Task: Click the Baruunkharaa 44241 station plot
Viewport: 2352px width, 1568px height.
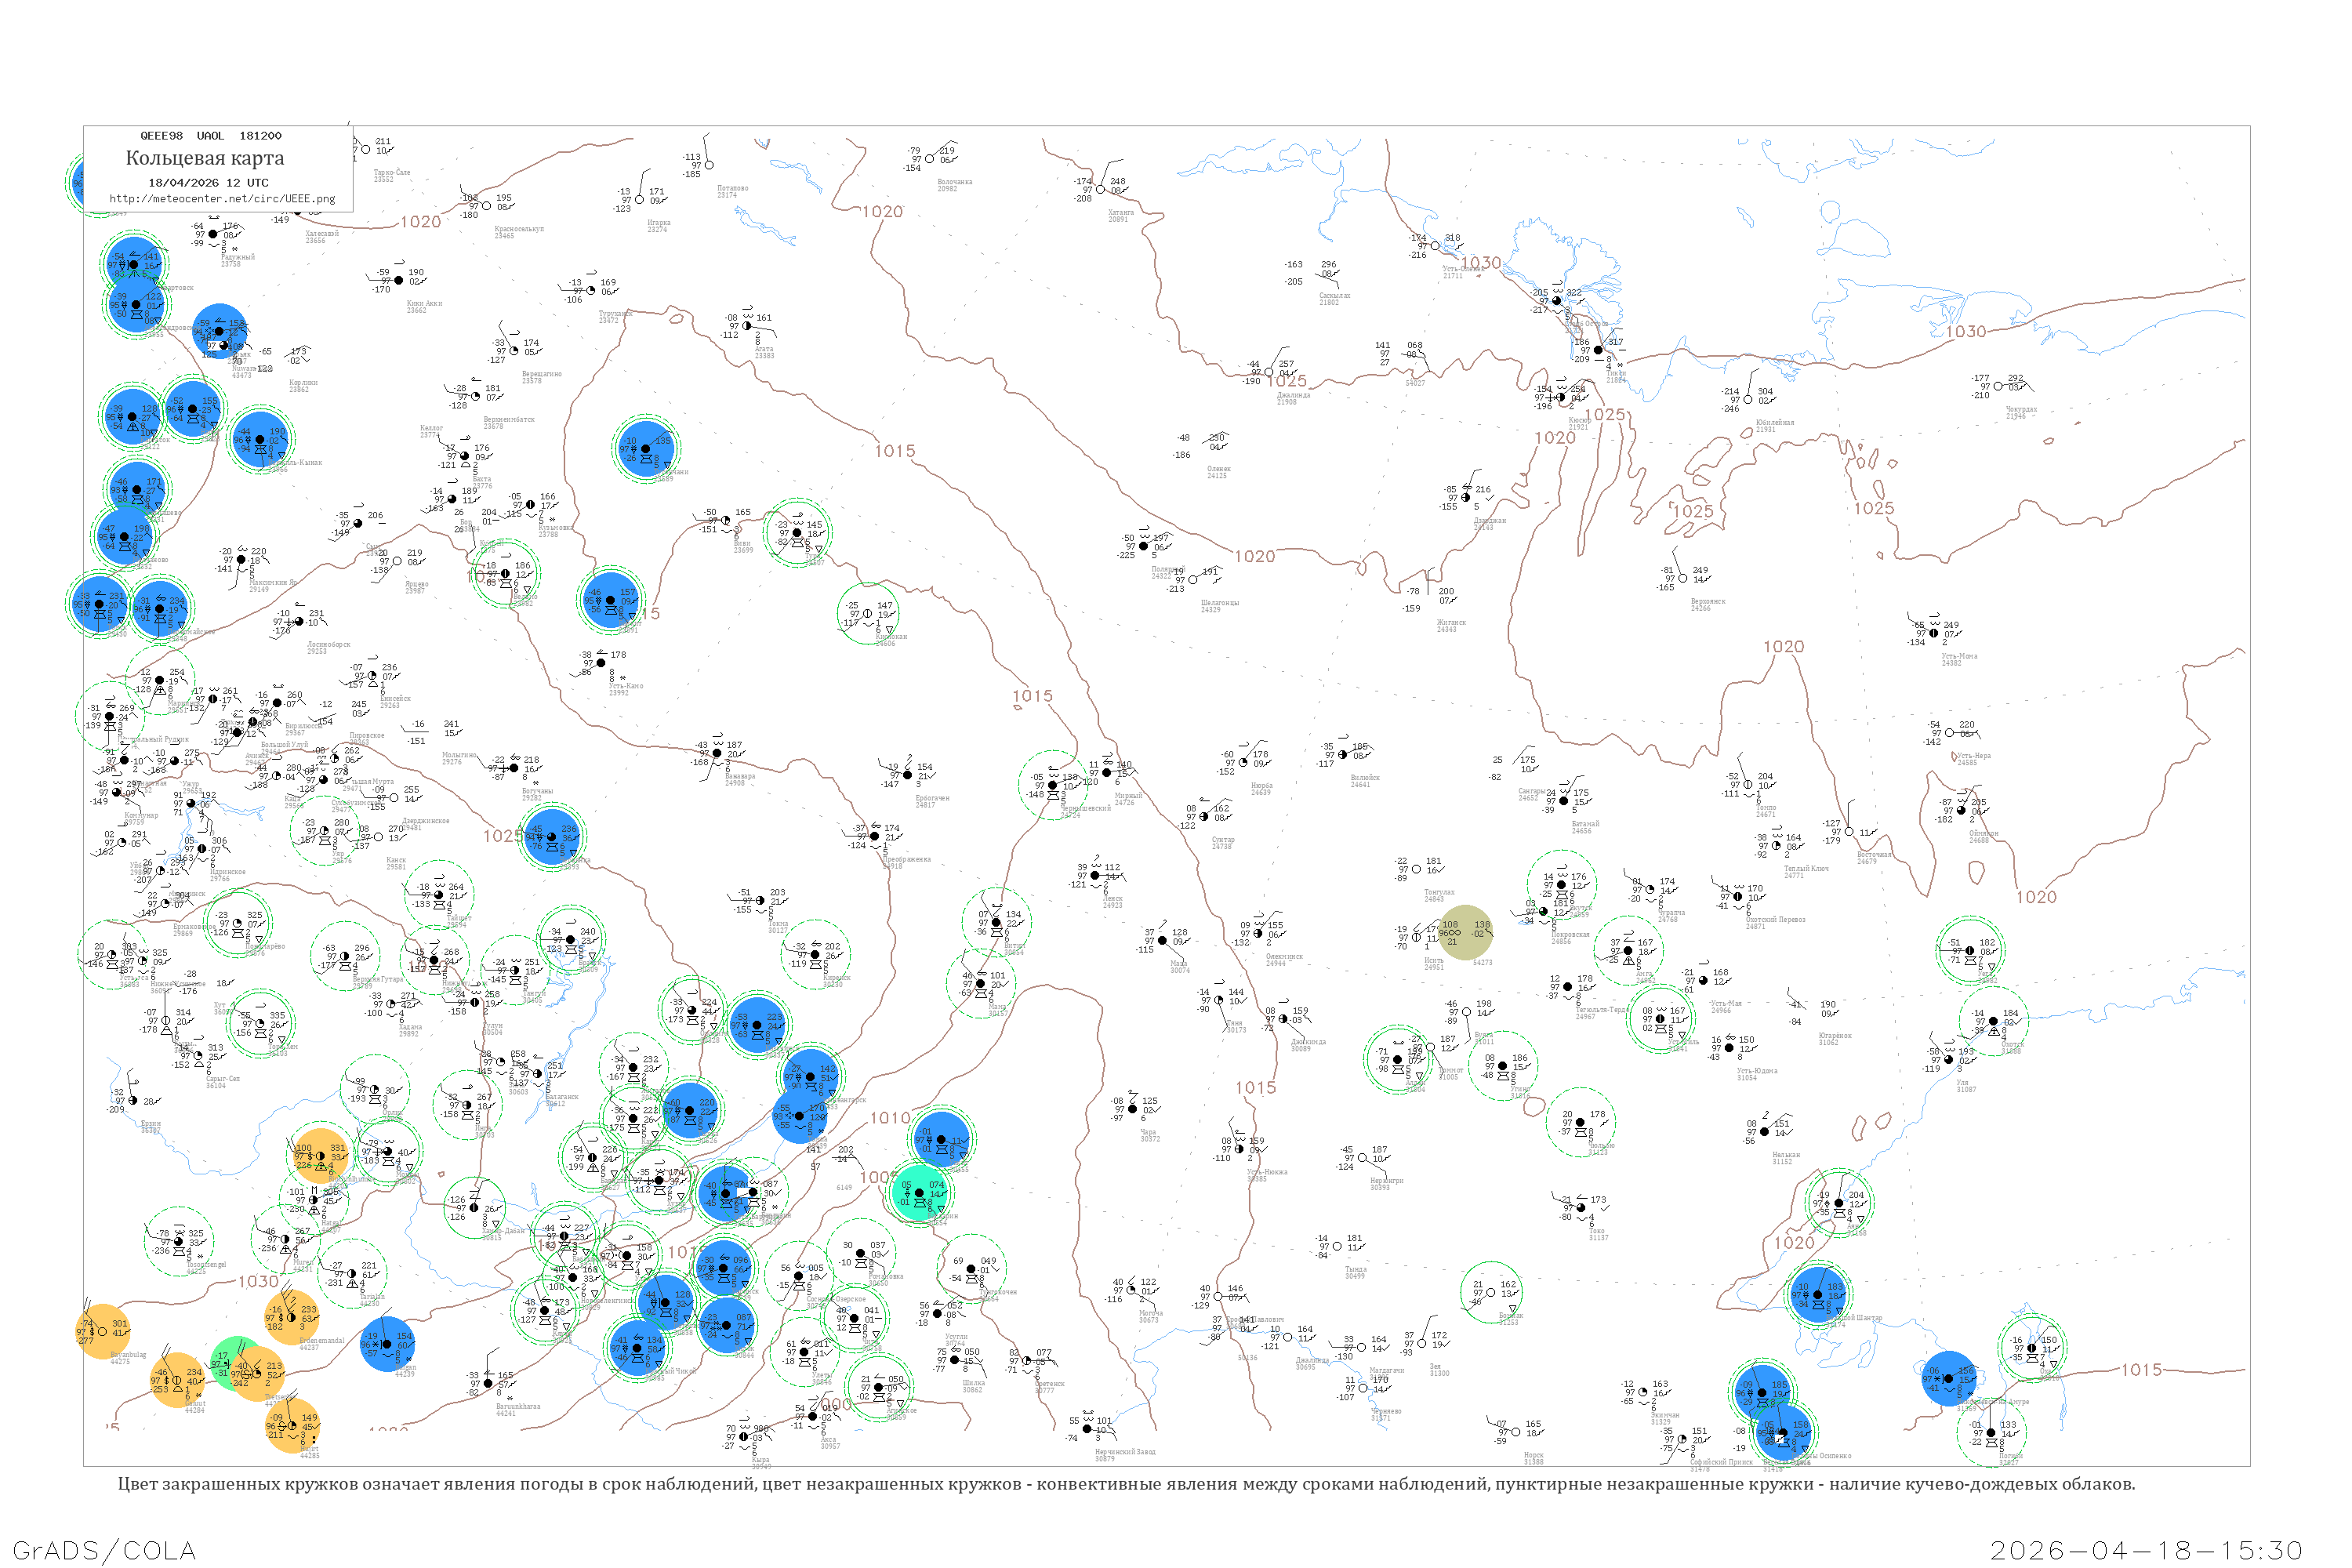Action: click(488, 1384)
